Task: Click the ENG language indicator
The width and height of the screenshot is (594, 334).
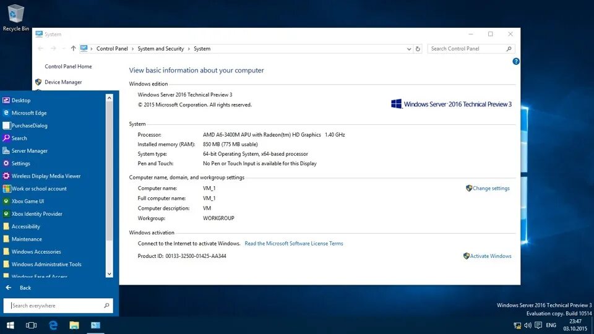Action: [551, 325]
